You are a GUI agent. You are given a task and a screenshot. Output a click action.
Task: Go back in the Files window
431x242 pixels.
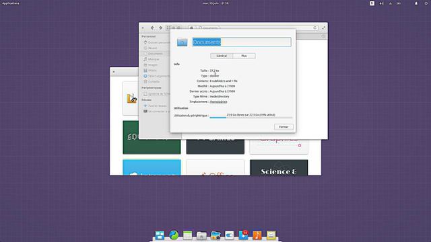point(152,28)
